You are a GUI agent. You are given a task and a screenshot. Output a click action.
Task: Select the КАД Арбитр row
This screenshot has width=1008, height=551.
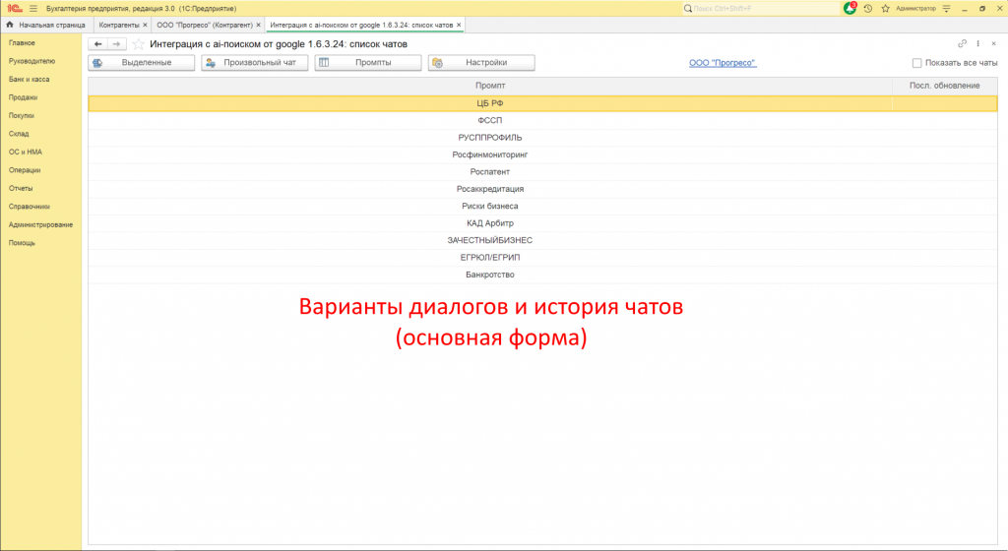(x=542, y=222)
